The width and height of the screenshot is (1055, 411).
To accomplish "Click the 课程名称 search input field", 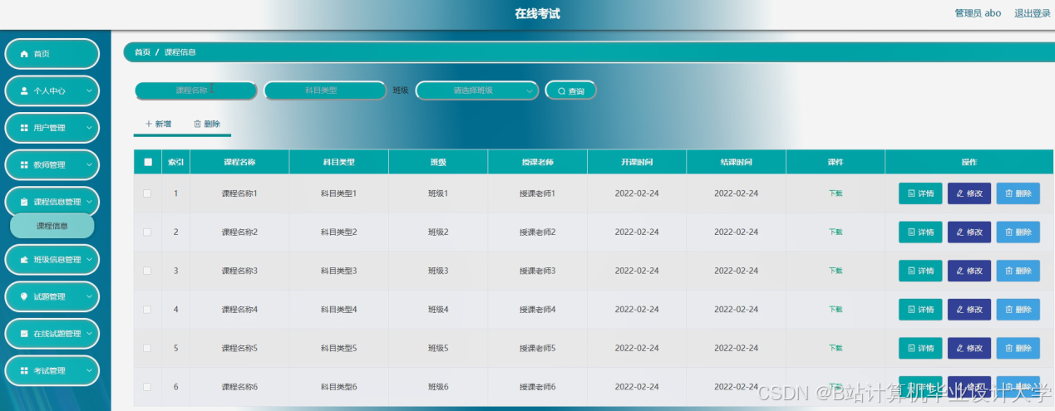I will click(195, 91).
